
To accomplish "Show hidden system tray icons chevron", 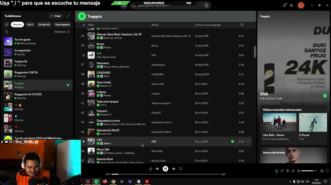I will coord(290,182).
